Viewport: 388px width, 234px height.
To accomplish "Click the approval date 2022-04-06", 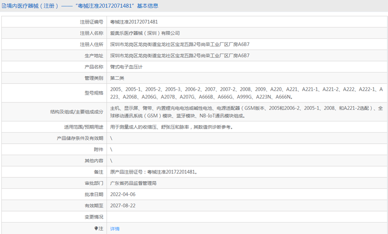I will pos(123,194).
